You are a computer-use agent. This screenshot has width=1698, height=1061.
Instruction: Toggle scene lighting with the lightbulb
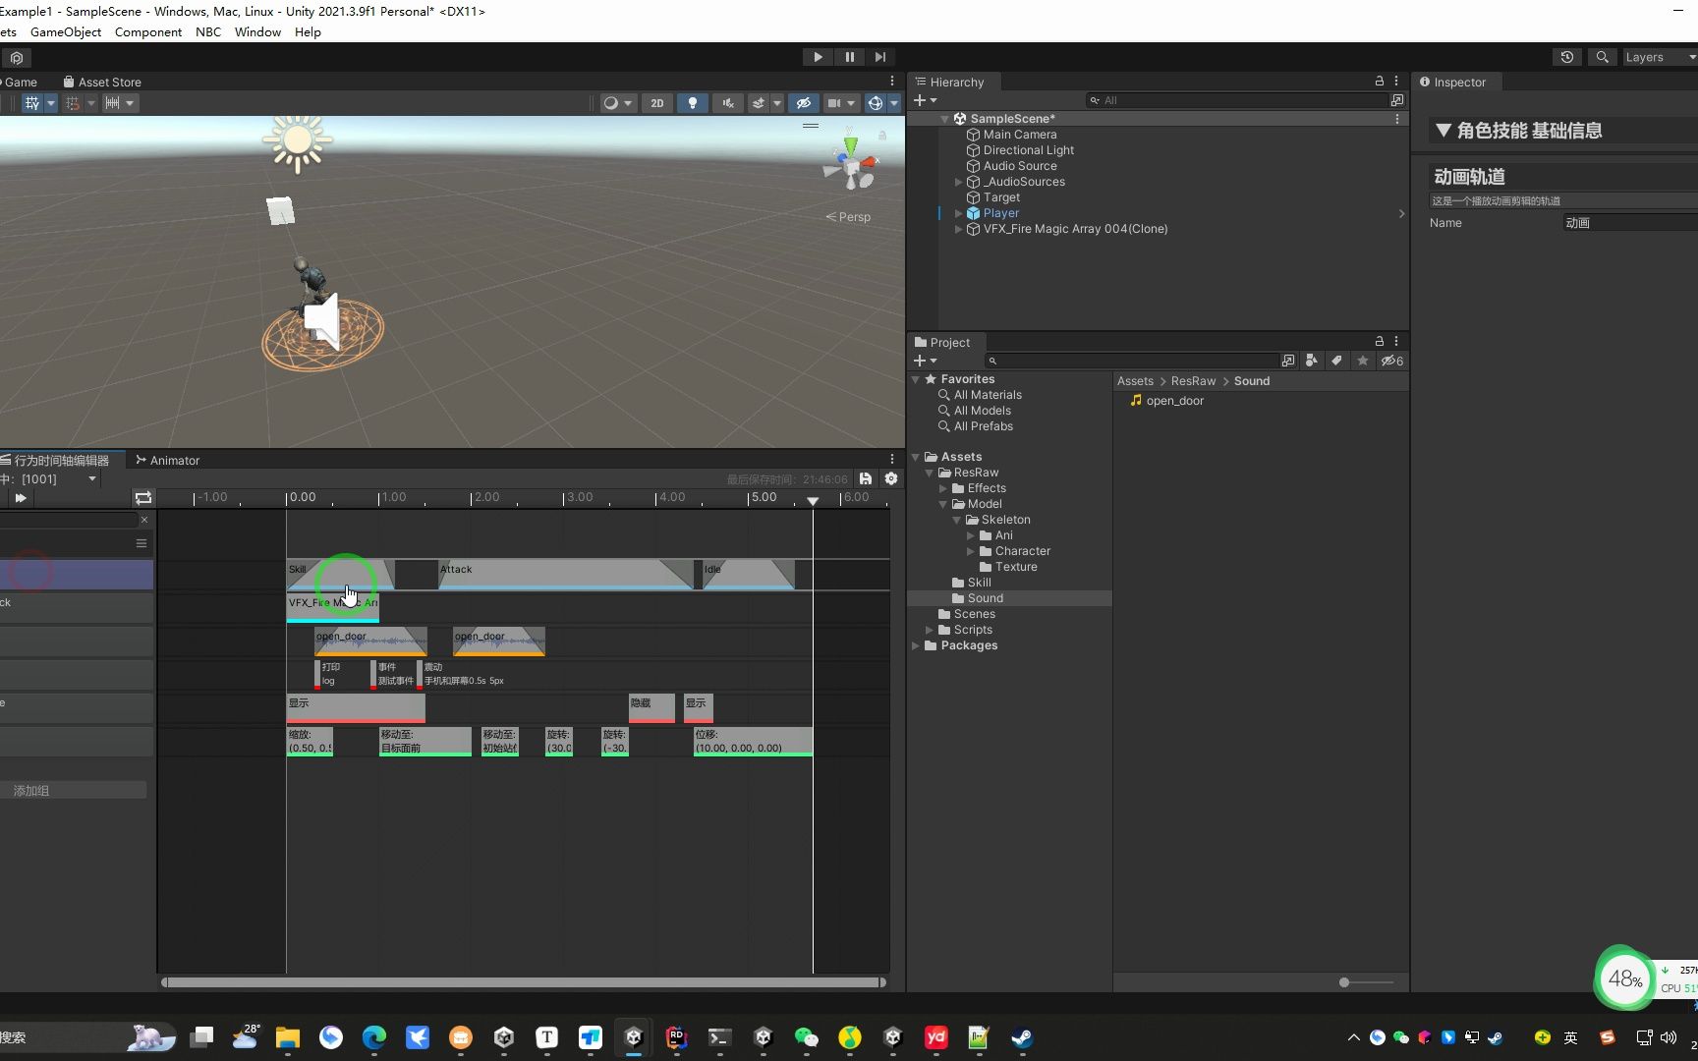(693, 103)
